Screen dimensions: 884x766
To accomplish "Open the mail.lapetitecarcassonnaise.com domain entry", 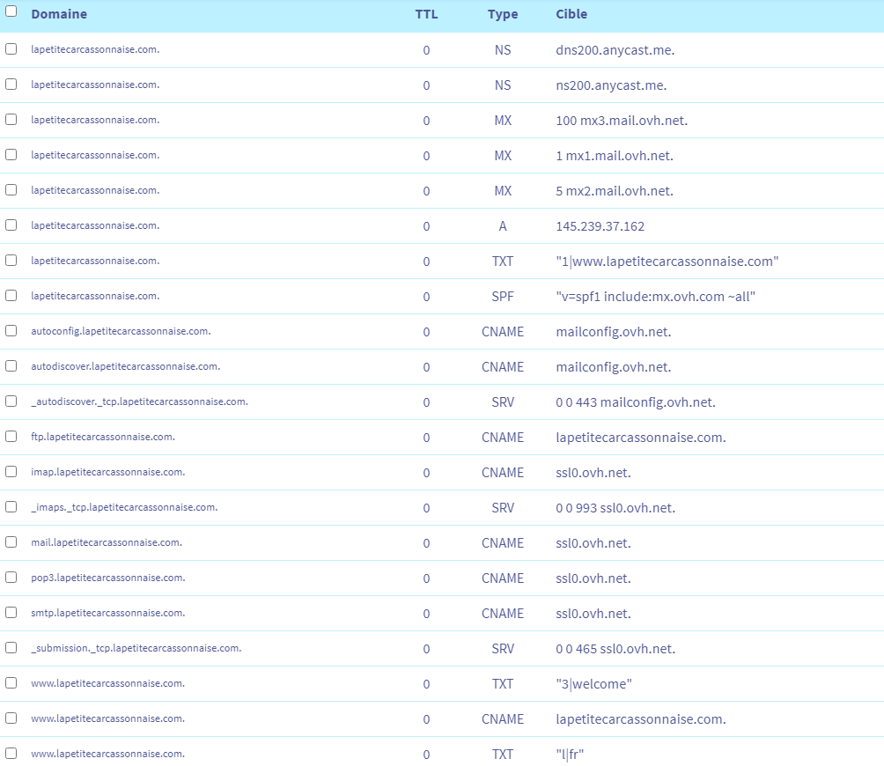I will [x=107, y=542].
